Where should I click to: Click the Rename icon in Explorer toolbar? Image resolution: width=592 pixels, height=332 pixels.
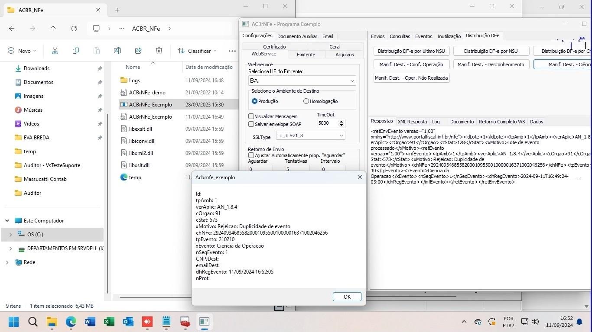tap(117, 51)
